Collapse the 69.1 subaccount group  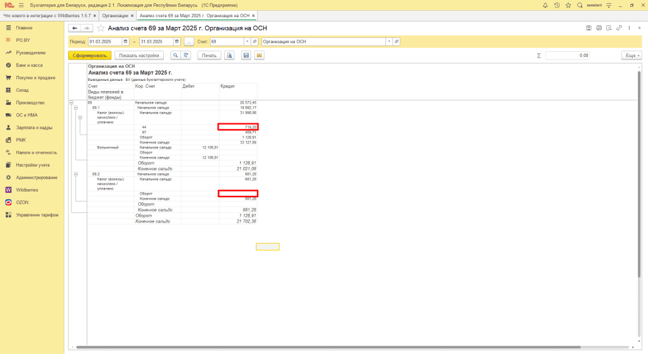pos(76,107)
